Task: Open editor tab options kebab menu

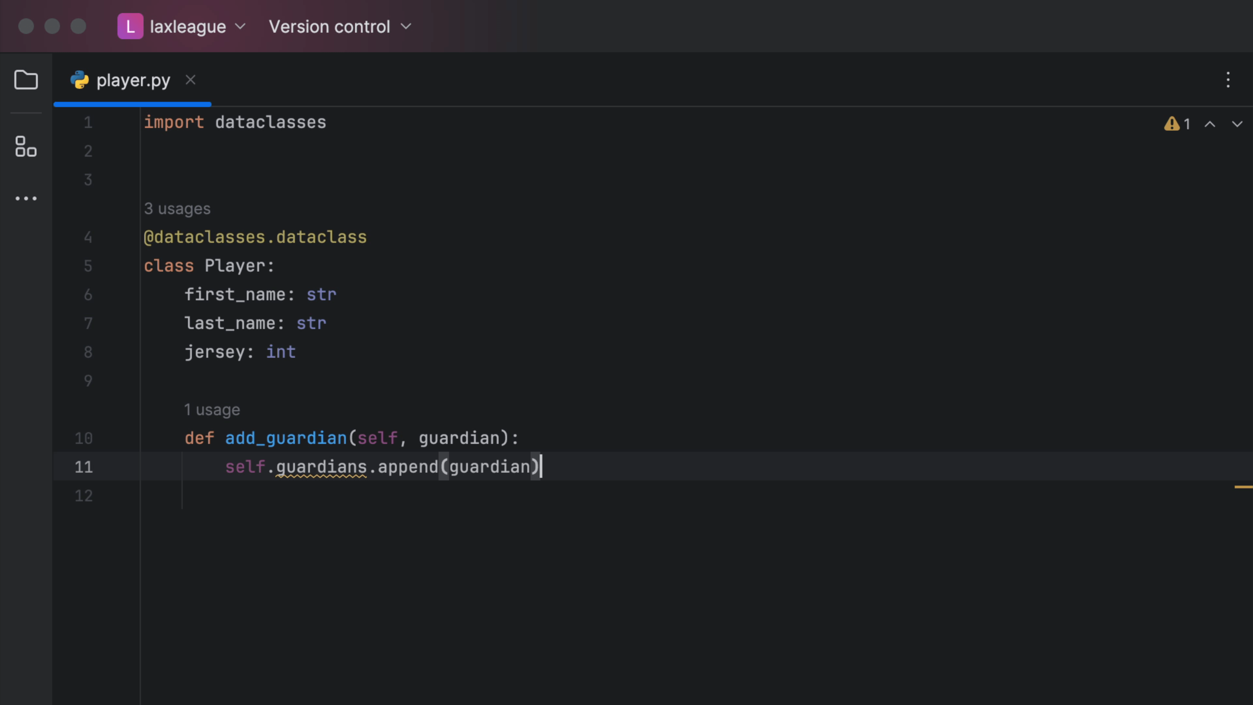Action: coord(1228,80)
